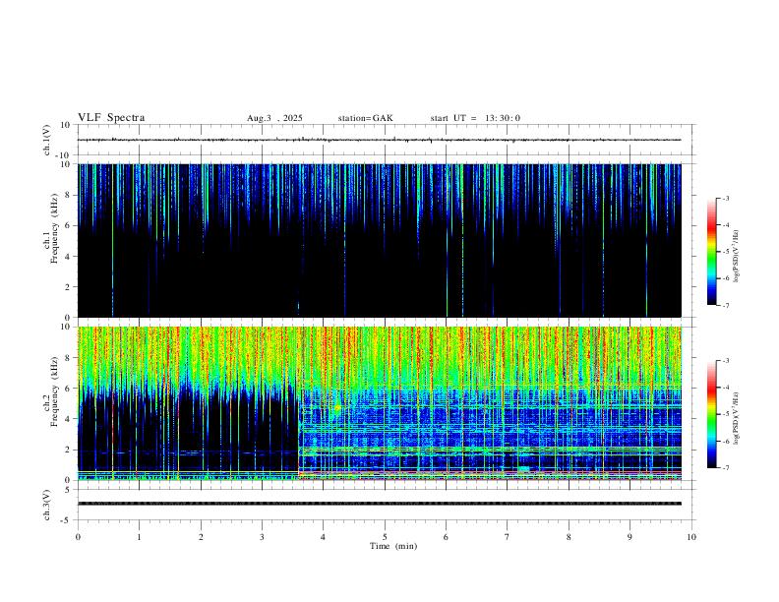Click time axis tick label "9"
Screen dimensions: 779x602
(629, 537)
